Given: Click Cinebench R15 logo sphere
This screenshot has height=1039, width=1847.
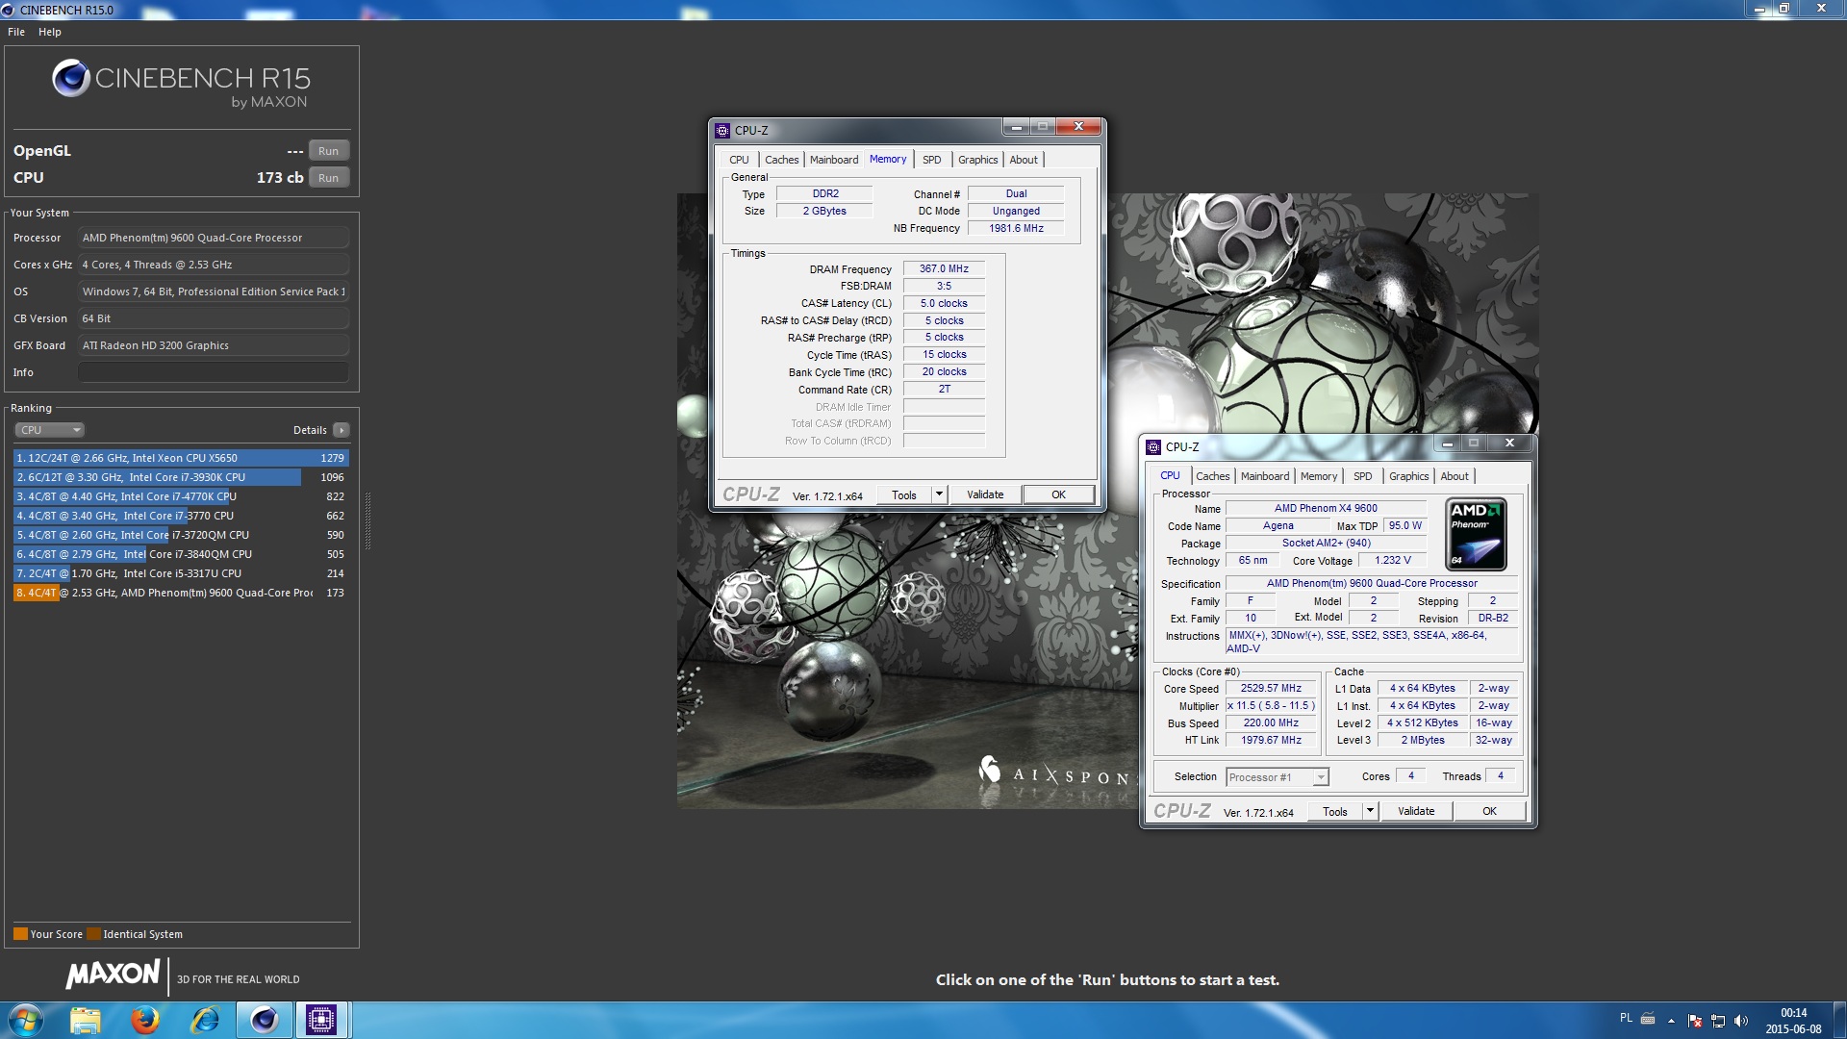Looking at the screenshot, I should point(71,78).
